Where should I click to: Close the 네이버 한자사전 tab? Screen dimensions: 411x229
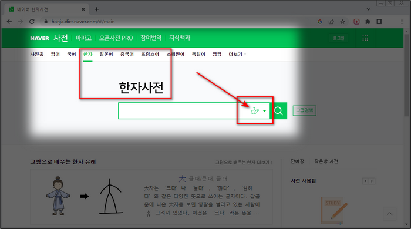[x=83, y=9]
